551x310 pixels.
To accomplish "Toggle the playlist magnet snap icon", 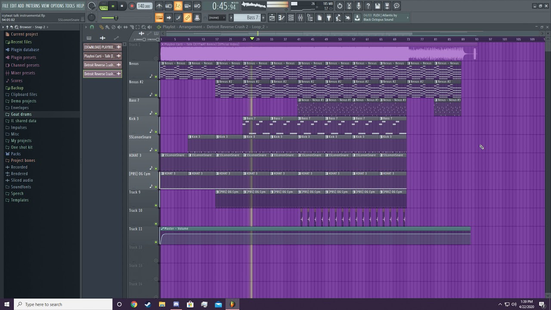I will click(92, 27).
